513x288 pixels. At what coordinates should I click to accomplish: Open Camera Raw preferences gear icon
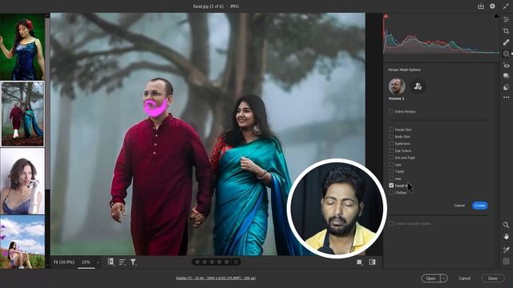pyautogui.click(x=492, y=6)
